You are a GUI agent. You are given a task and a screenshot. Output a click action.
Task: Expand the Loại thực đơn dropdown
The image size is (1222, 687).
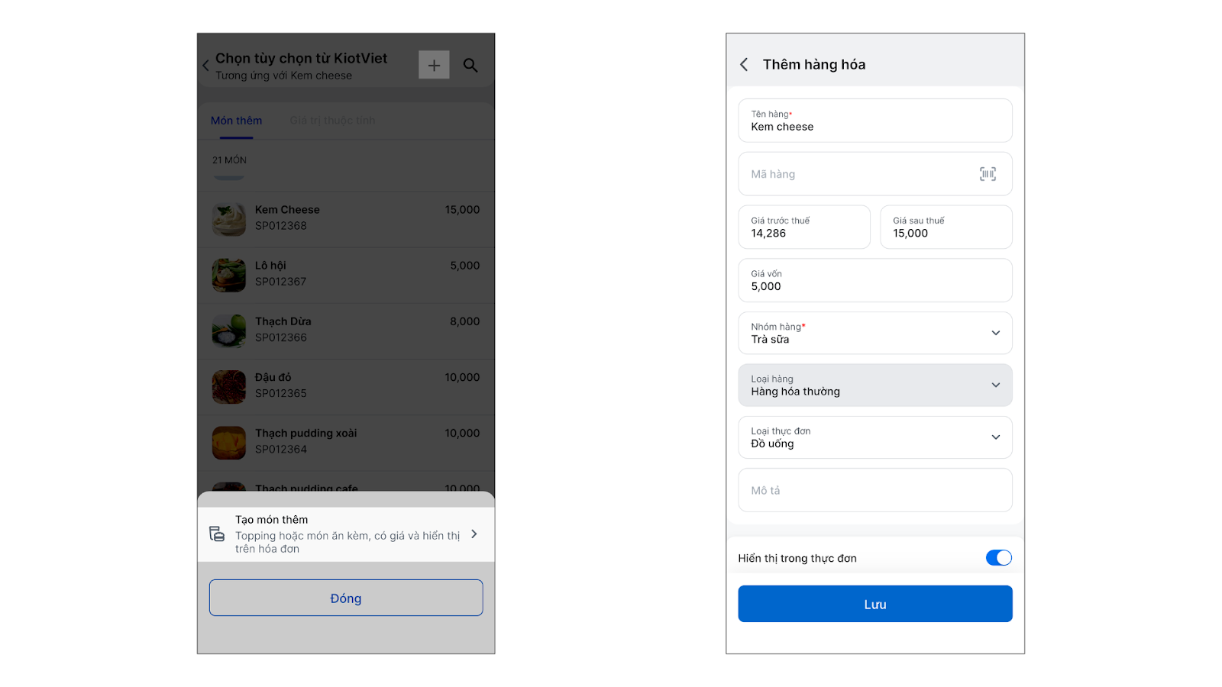pyautogui.click(x=995, y=437)
